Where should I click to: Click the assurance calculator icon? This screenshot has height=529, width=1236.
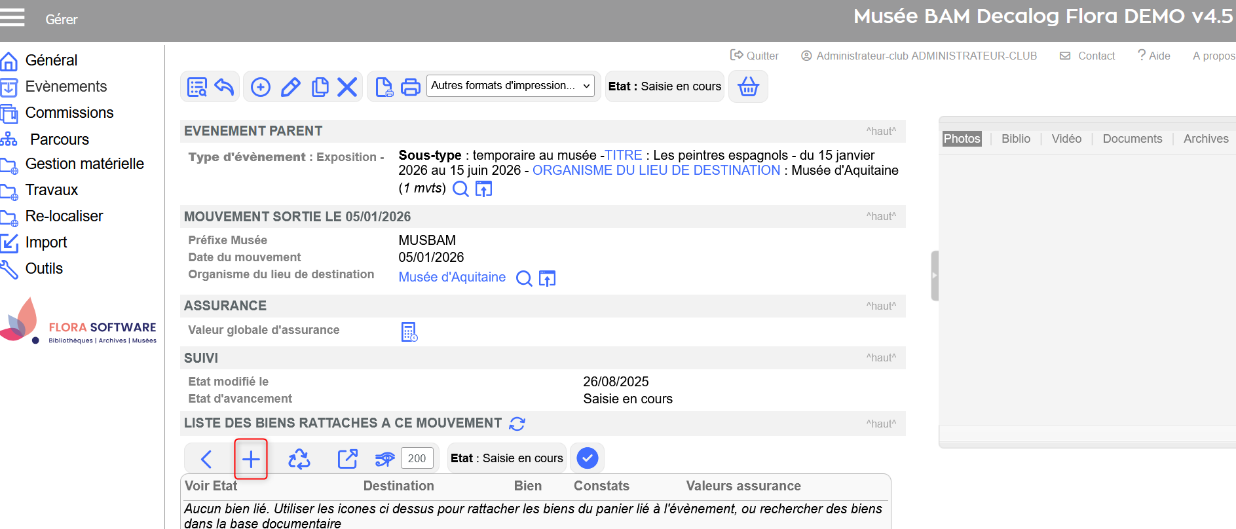tap(409, 332)
